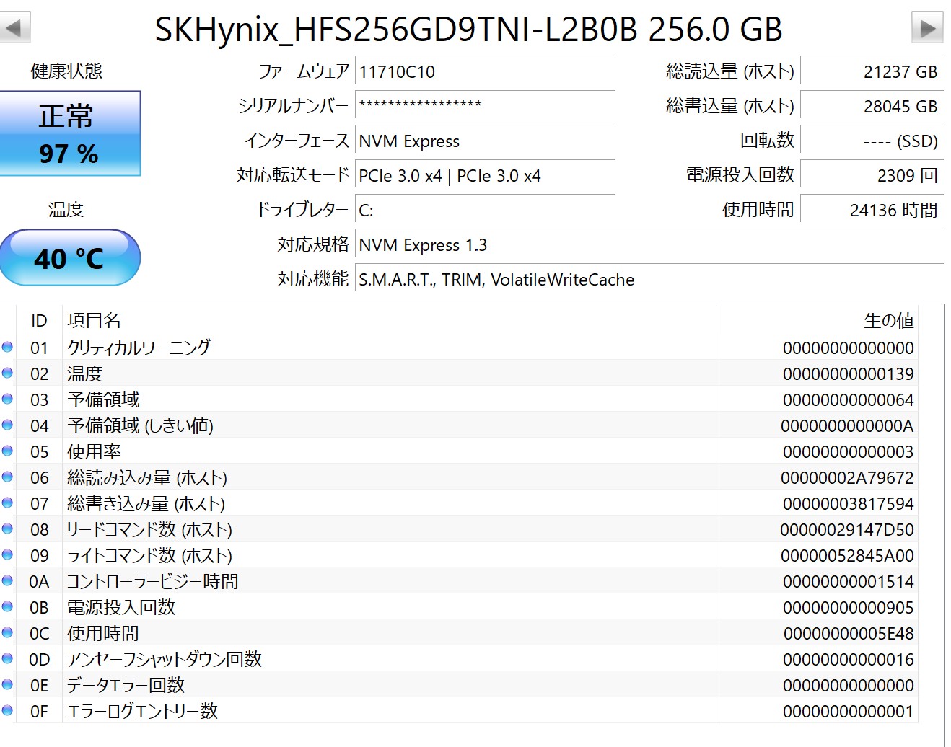
Task: Select the 総読み込み量 (ホスト) attribute name
Action: coord(147,477)
